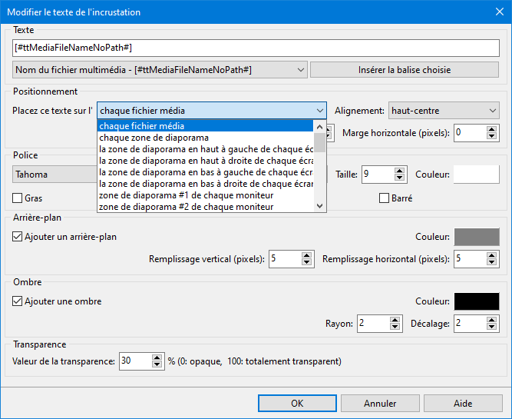Image resolution: width=512 pixels, height=419 pixels.
Task: Confirm with the OK button
Action: 297,404
